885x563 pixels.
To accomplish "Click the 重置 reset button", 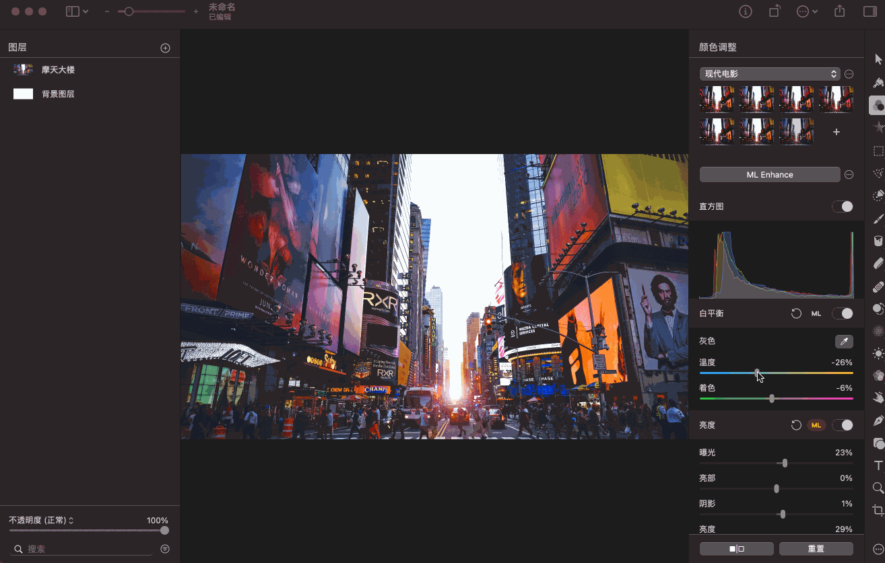I will [x=816, y=549].
